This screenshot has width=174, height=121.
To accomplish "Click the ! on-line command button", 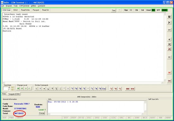I will click(68, 89).
